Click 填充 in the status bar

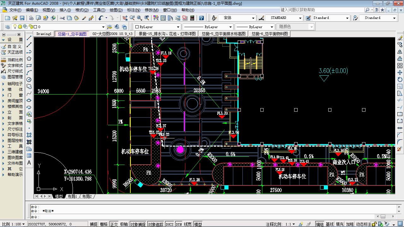click(x=340, y=224)
